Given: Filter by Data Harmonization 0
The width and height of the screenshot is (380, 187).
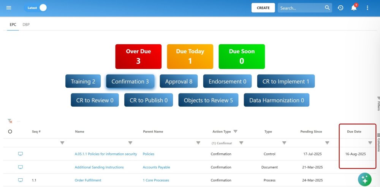Looking at the screenshot, I should coord(277,100).
